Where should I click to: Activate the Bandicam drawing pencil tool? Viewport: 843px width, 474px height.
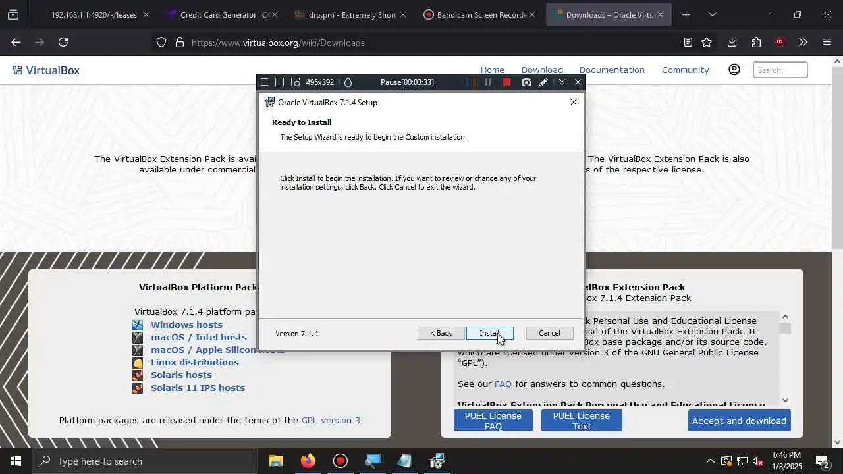[x=543, y=82]
